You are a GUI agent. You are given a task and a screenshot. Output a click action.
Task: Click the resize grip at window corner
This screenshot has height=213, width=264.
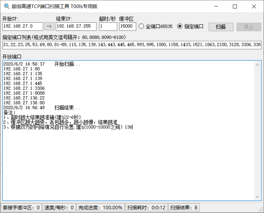point(260,209)
